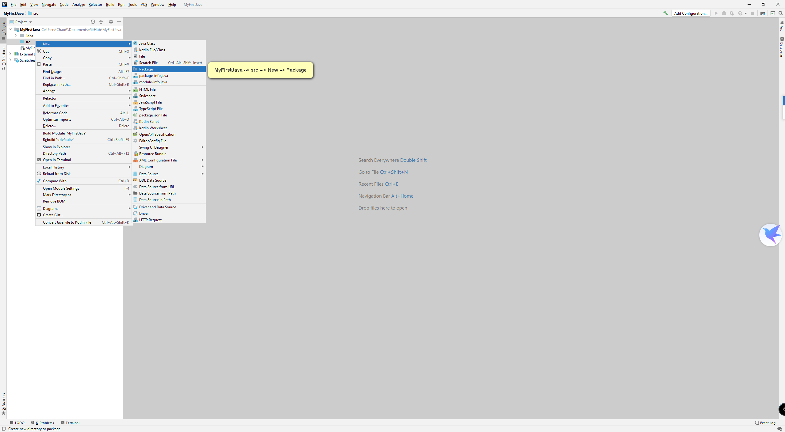This screenshot has height=432, width=785.
Task: Open Project panel settings gear icon
Action: (x=111, y=22)
